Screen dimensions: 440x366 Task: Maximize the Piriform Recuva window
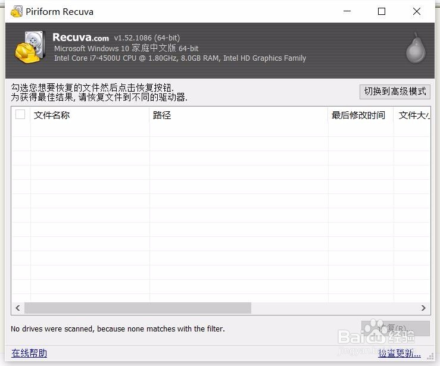382,11
